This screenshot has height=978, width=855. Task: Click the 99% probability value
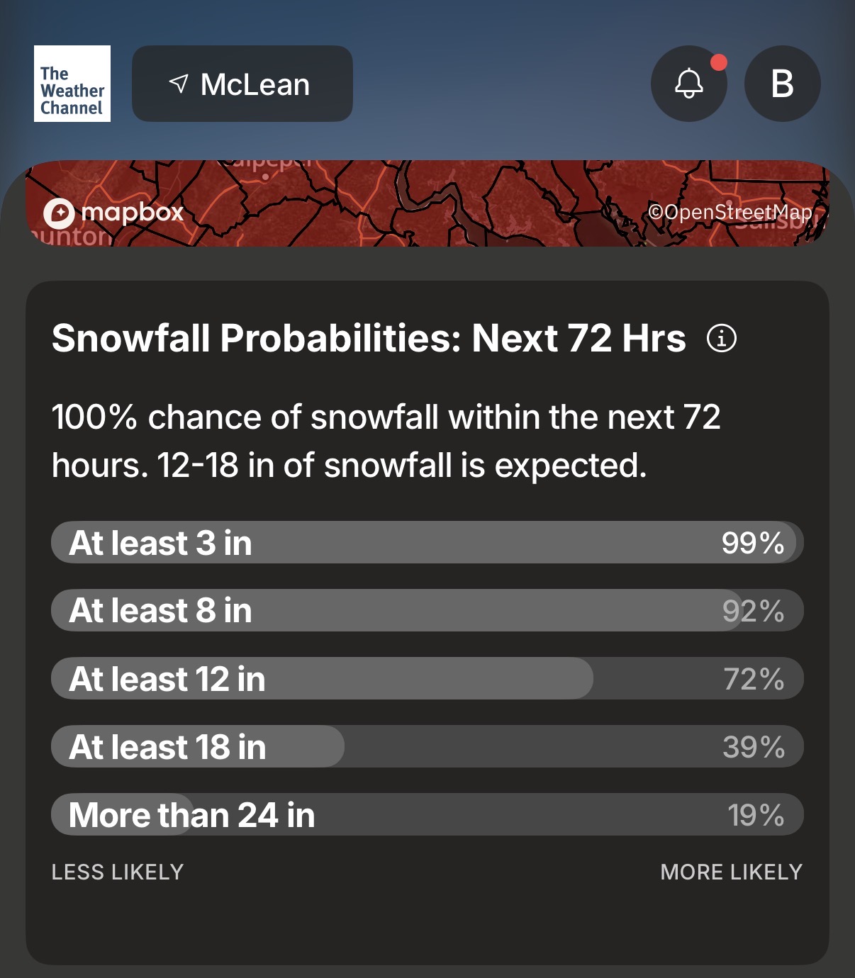752,543
